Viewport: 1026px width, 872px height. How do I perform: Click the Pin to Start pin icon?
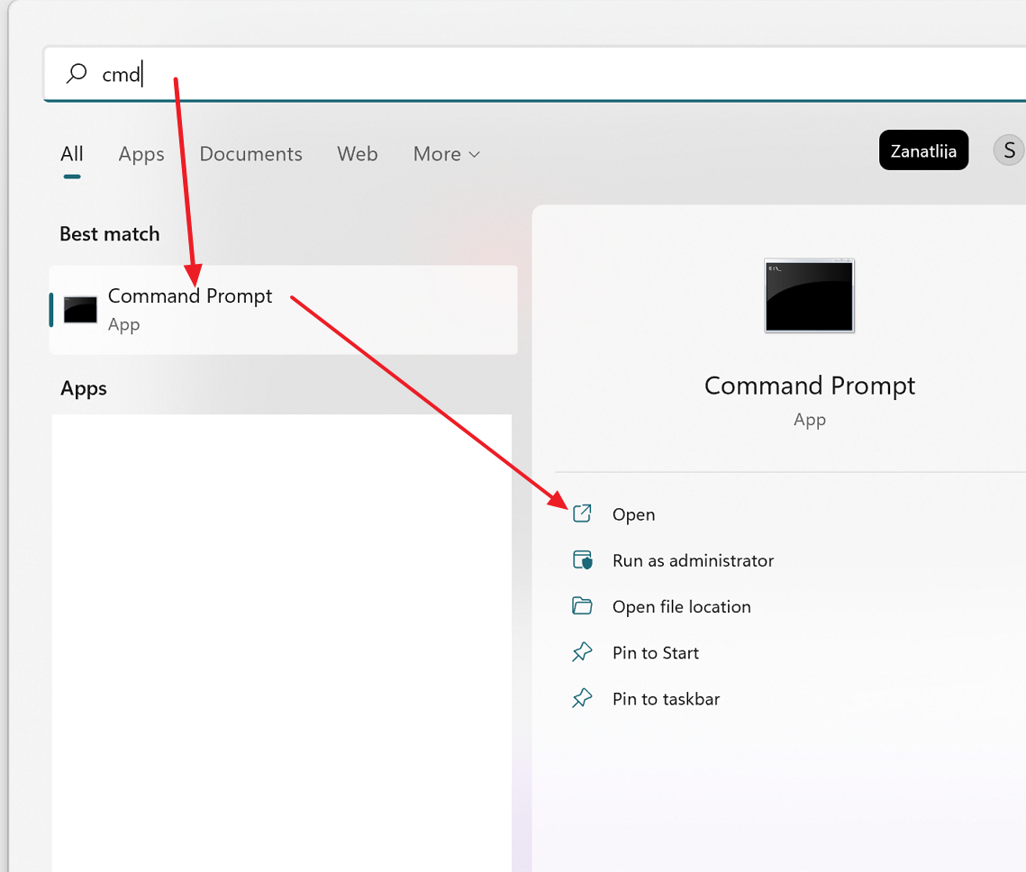(x=582, y=652)
